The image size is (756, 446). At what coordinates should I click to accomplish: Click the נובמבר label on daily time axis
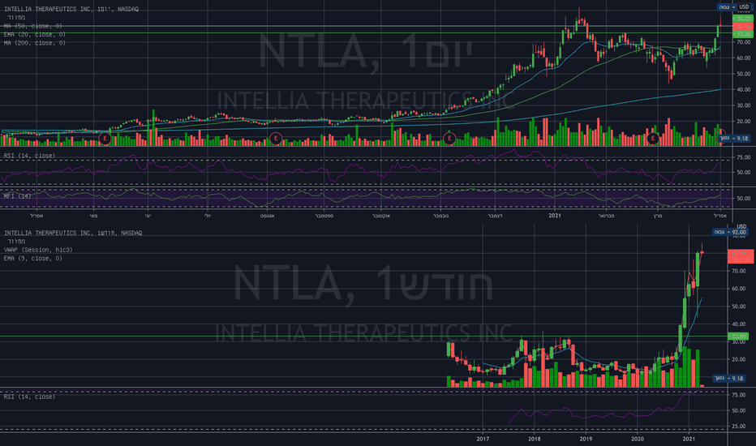pos(440,216)
